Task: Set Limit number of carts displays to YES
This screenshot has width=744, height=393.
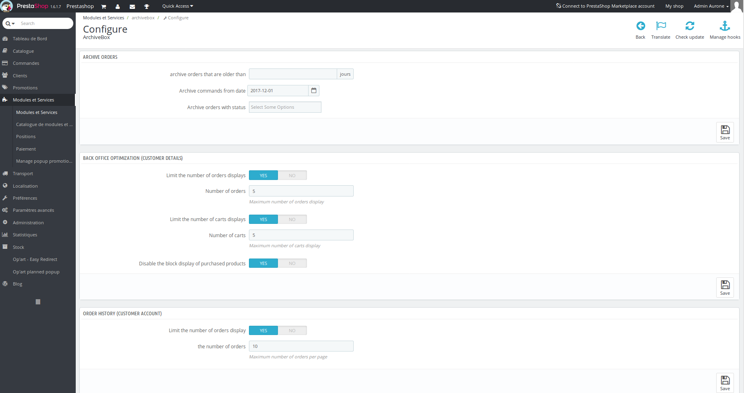Action: pos(263,219)
